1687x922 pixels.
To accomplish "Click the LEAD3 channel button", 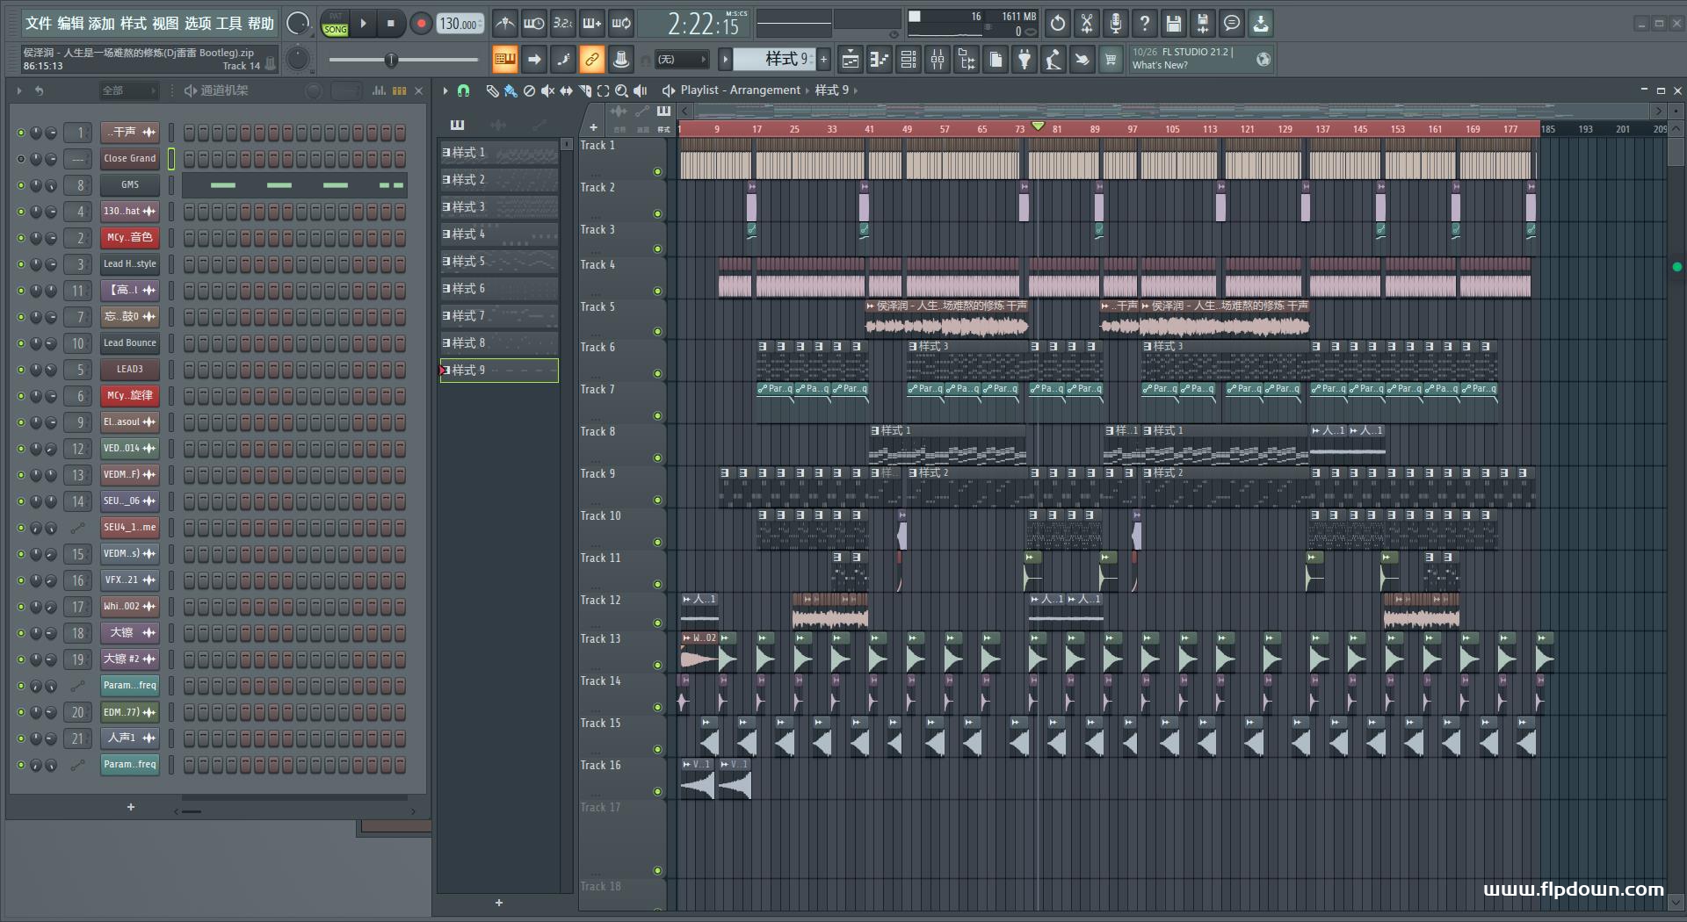I will pos(129,369).
